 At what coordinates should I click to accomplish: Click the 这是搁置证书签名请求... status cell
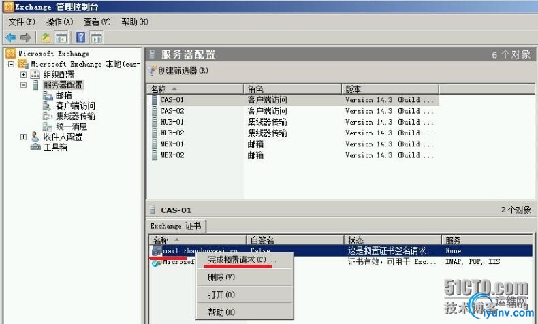[392, 250]
